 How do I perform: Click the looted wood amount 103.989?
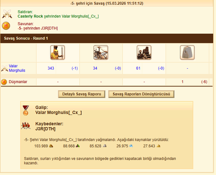tap(41, 146)
